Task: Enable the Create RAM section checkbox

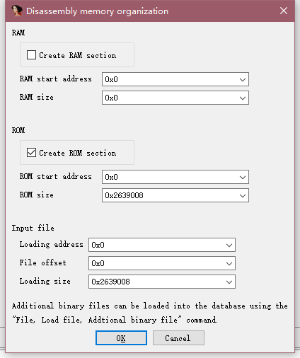Action: (31, 55)
